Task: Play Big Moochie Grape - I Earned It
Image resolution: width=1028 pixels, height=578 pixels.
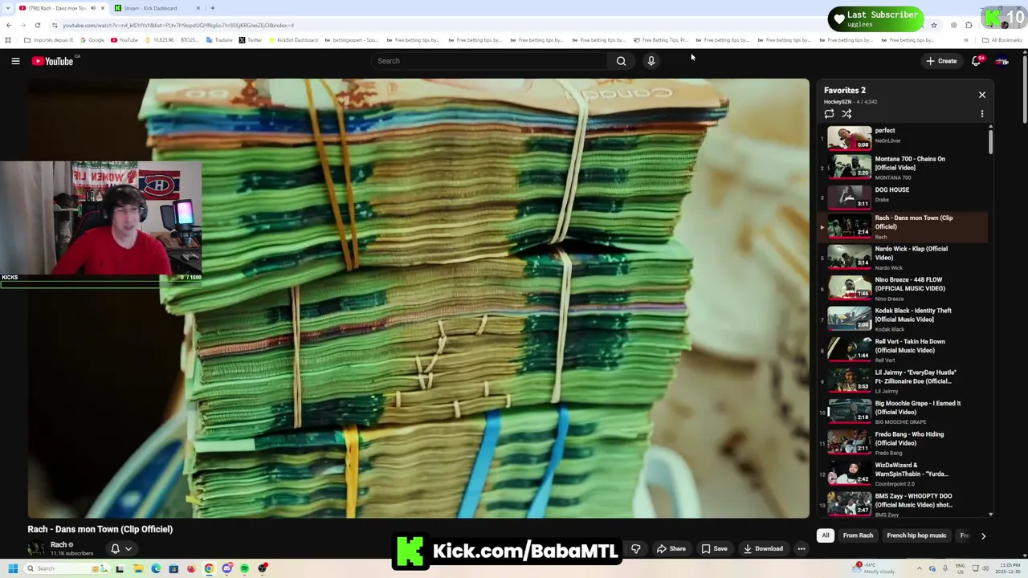Action: 903,412
